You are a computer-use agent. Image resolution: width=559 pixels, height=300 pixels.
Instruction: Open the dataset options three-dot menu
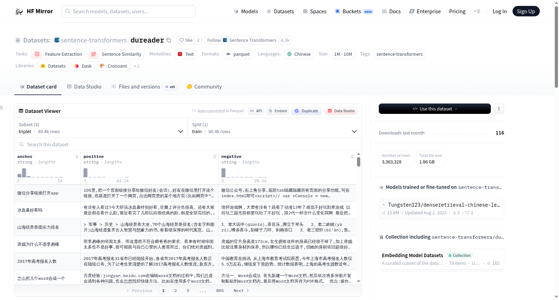[x=499, y=109]
